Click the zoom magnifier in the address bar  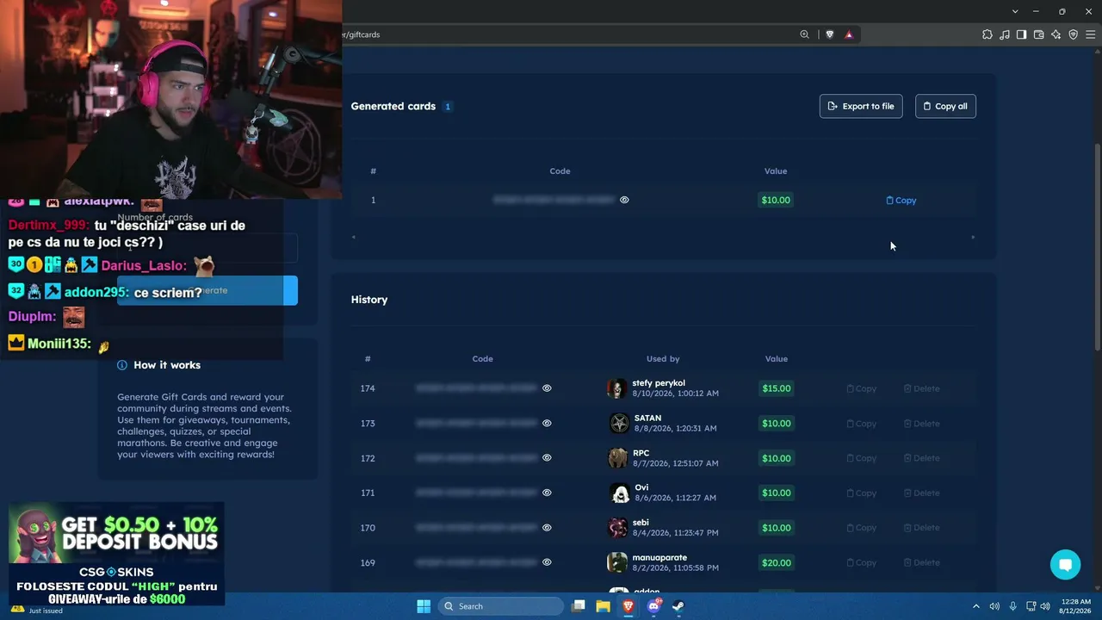[x=804, y=34]
